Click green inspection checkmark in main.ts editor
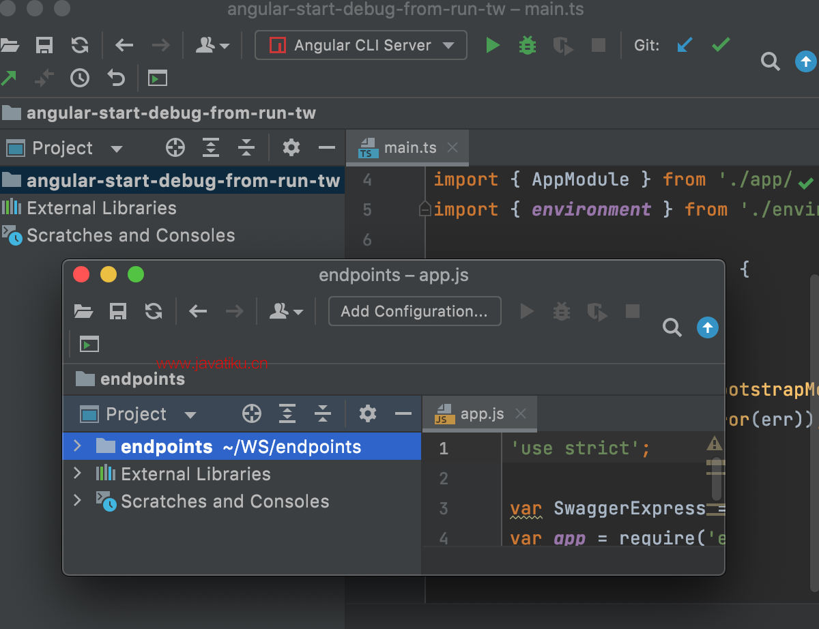 coord(806,183)
